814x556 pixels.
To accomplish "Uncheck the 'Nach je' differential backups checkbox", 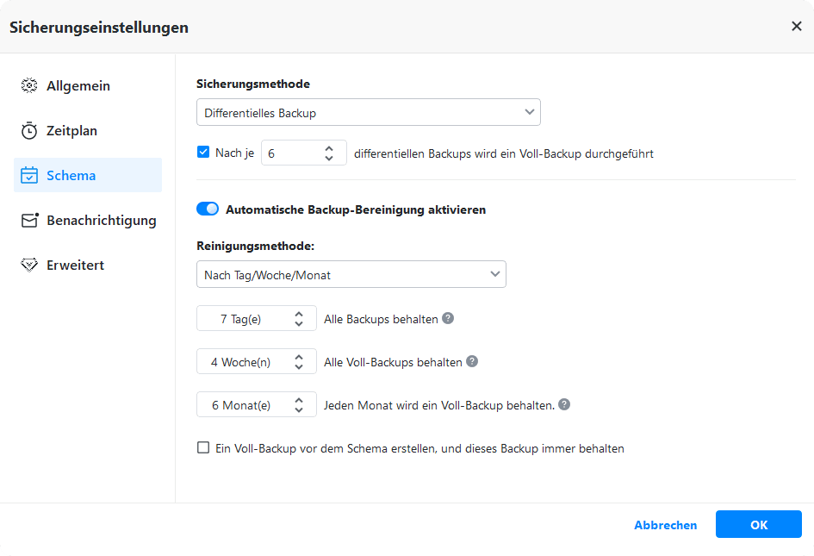I will pos(203,153).
